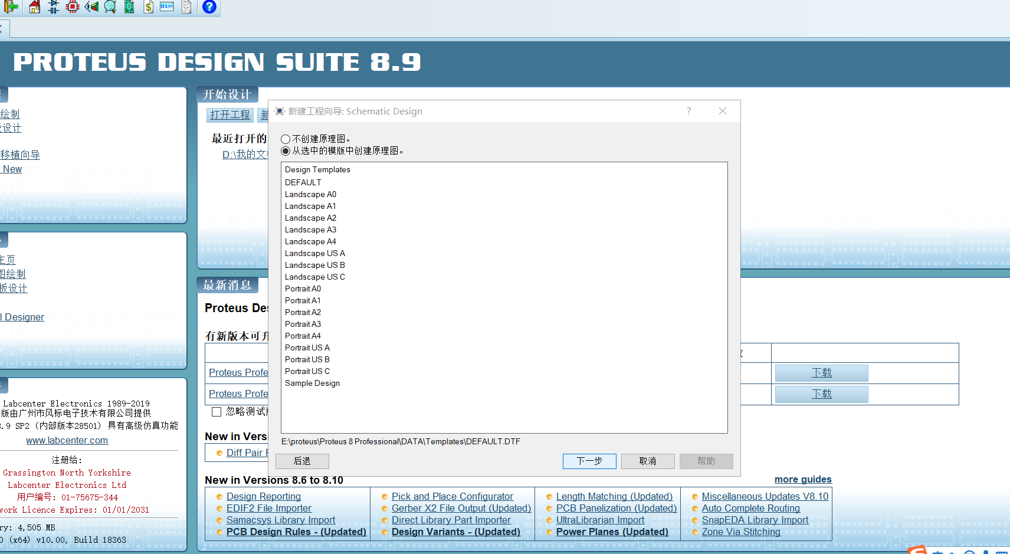Open the Gerber Viewer magnifier icon
1010x554 pixels.
point(110,6)
